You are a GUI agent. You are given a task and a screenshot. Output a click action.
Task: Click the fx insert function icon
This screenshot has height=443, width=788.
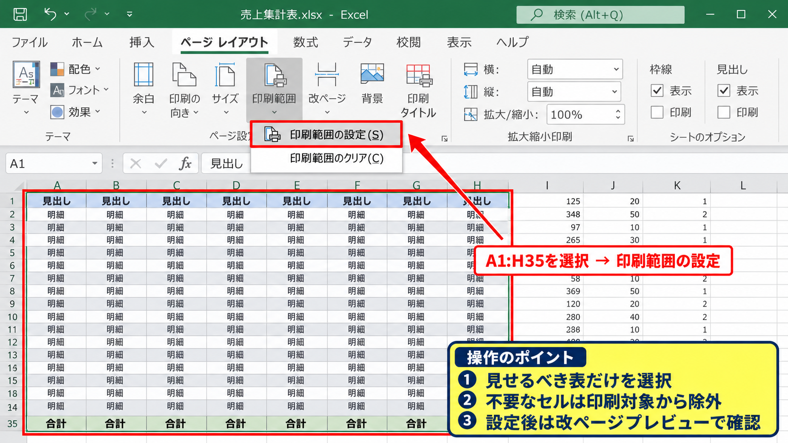click(x=185, y=163)
